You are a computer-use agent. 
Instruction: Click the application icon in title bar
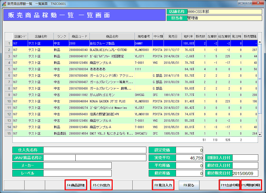(x=4, y=3)
